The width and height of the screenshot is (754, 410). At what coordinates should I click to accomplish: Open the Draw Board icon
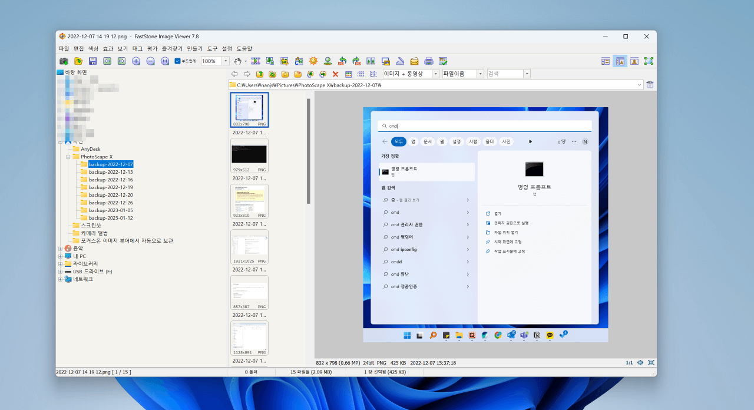[x=299, y=61]
